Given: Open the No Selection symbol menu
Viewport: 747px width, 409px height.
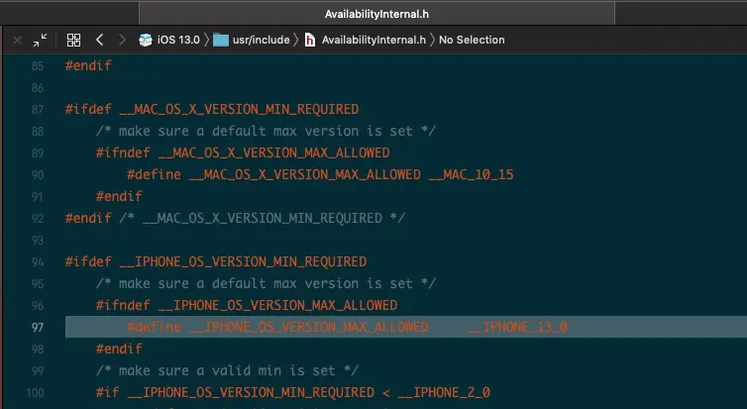Looking at the screenshot, I should tap(472, 40).
